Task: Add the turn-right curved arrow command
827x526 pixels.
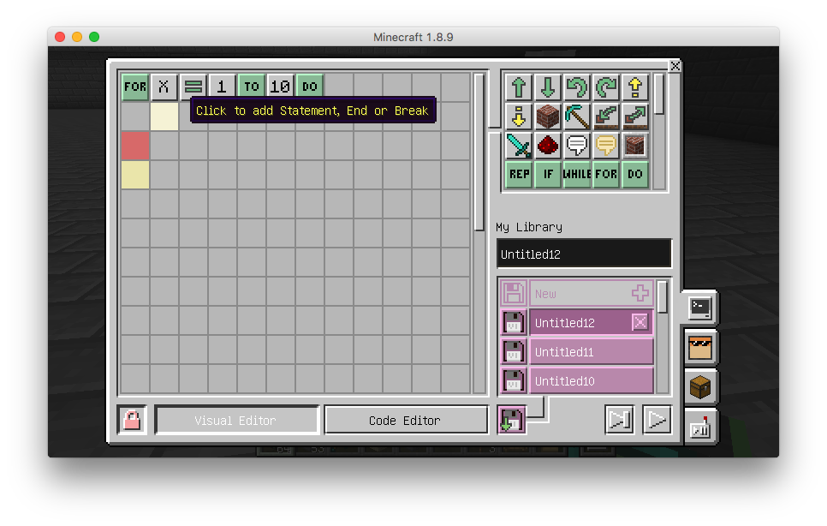Action: tap(606, 87)
